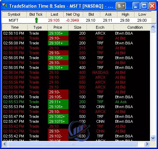This screenshot has width=158, height=149.
Task: Click the 29.105- price at 02:55:55 PM
Action: pos(58,97)
